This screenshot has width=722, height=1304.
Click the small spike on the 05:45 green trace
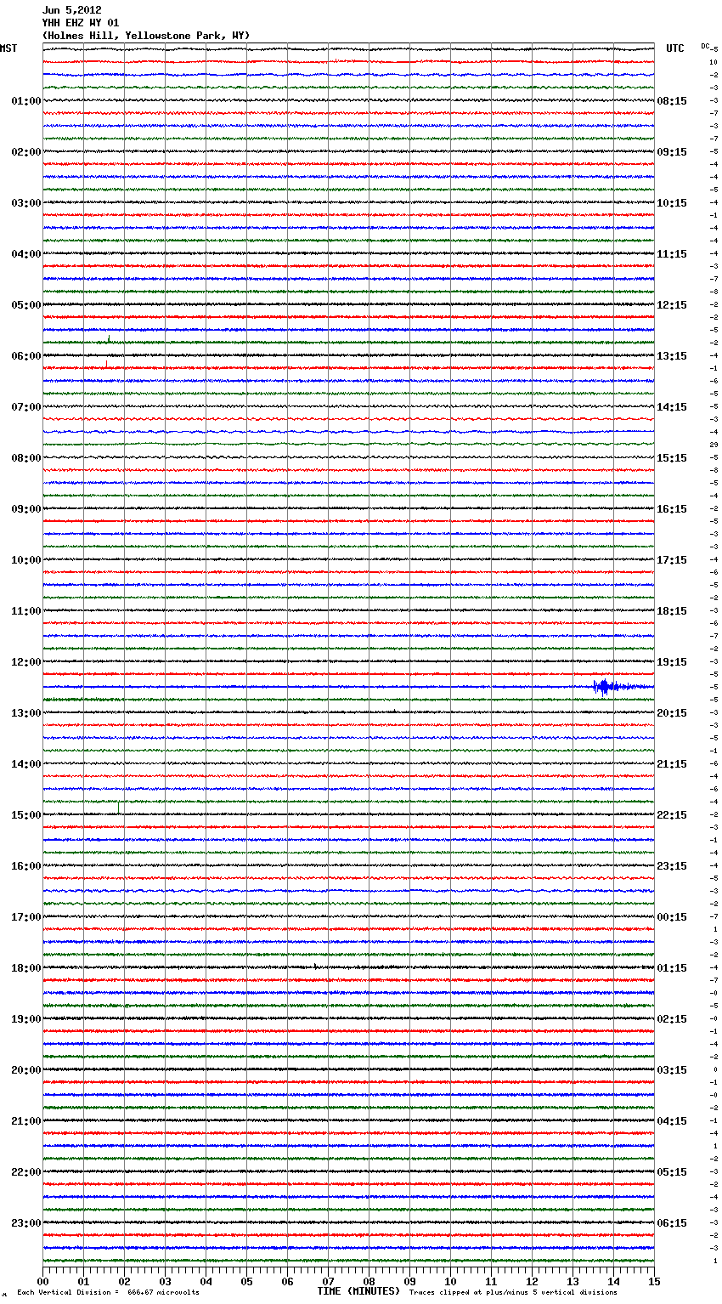(x=109, y=339)
